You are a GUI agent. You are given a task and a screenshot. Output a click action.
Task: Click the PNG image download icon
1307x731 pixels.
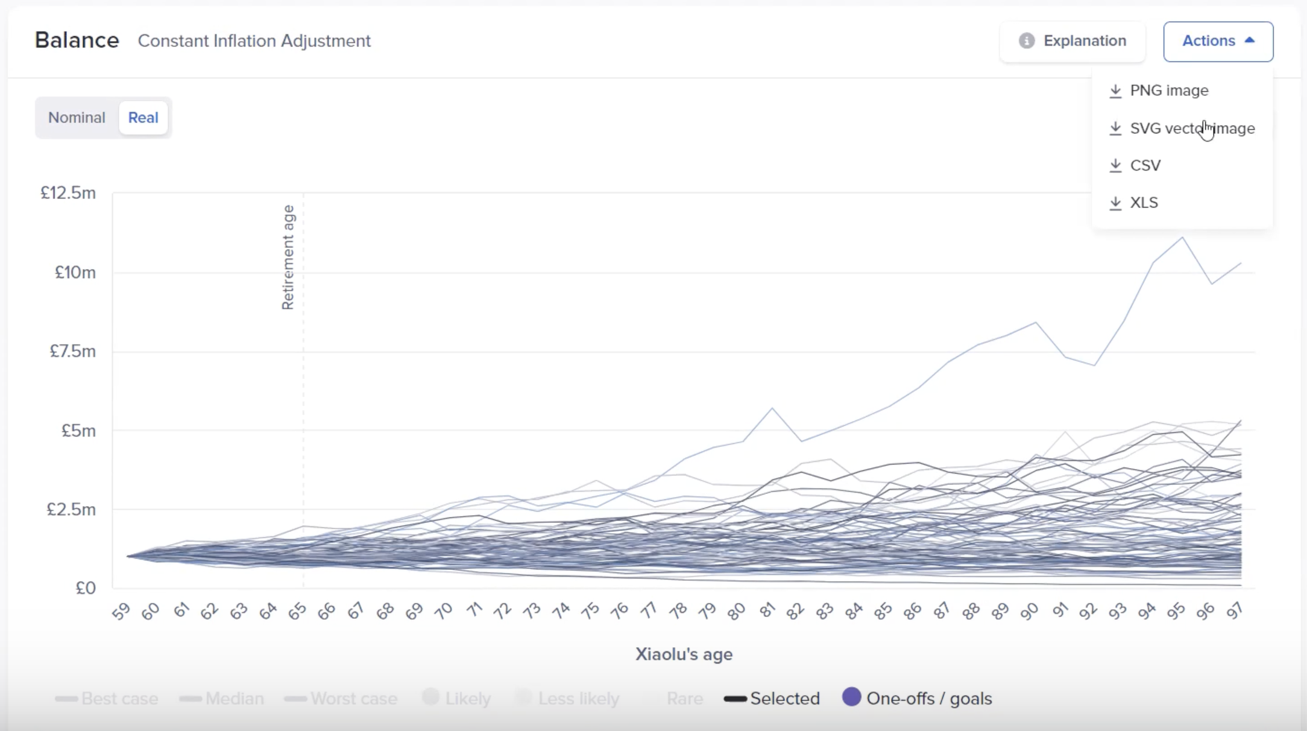click(x=1115, y=90)
